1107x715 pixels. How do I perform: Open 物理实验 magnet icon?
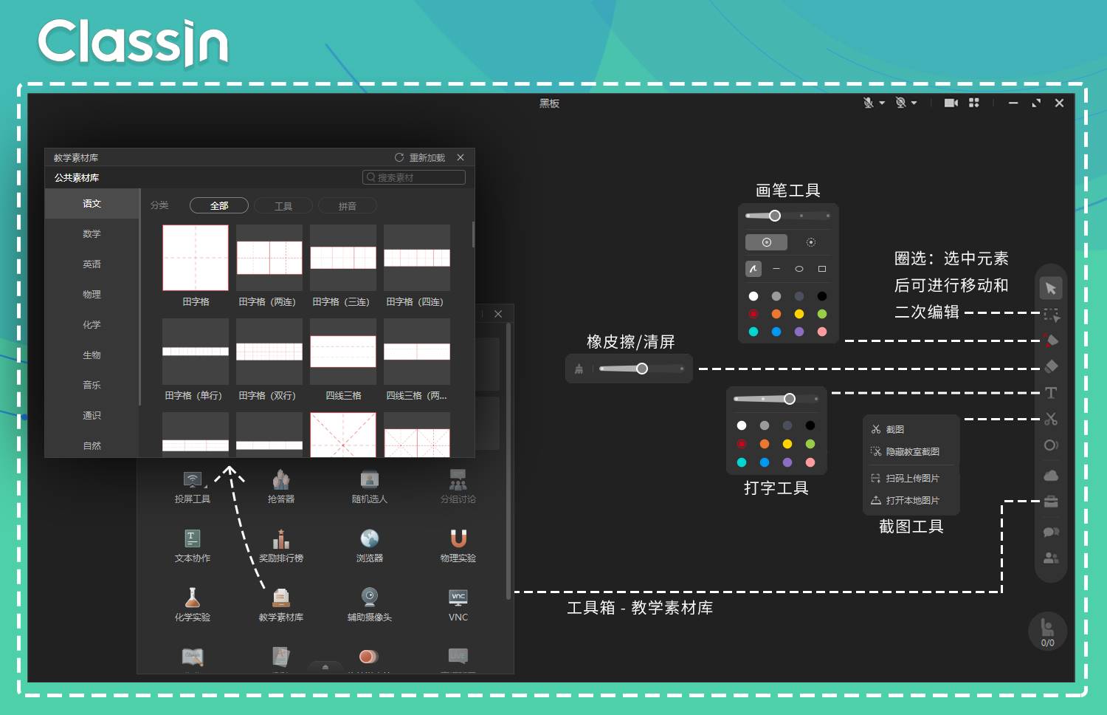[458, 546]
